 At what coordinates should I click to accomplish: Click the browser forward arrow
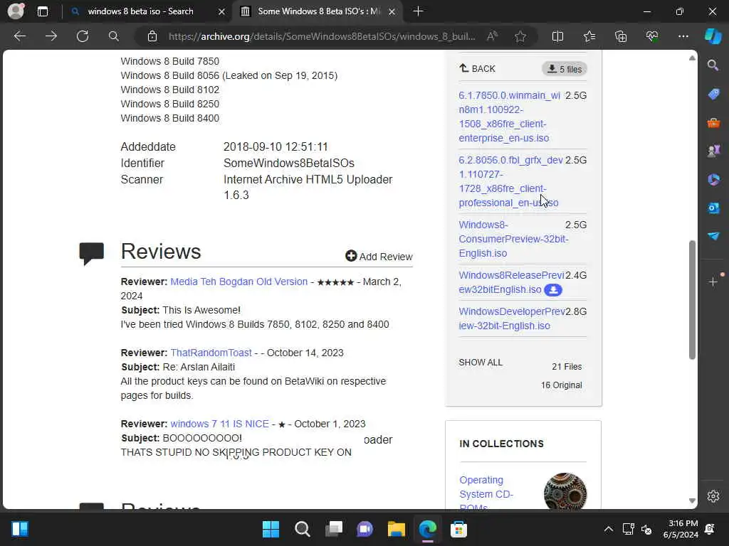[x=51, y=36]
